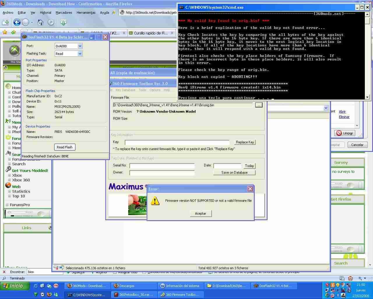Viewport: 373px width, 299px height.
Task: Click the Firefox Back arrow button
Action: click(17, 22)
